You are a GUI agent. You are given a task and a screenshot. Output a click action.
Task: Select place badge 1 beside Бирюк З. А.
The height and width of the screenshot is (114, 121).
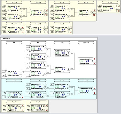pos(94,64)
